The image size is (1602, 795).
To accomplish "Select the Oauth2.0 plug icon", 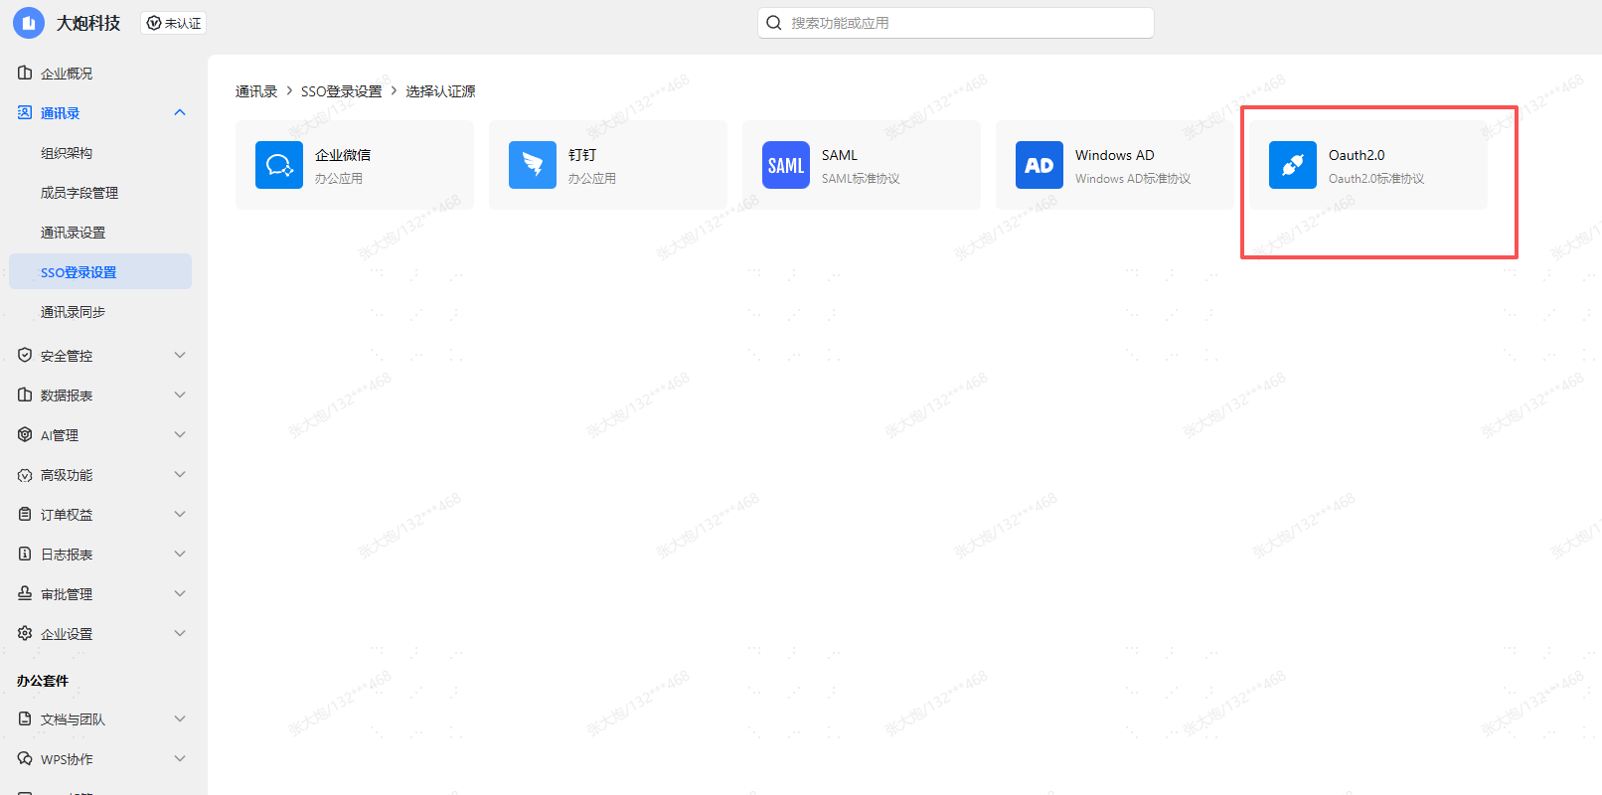I will 1292,165.
